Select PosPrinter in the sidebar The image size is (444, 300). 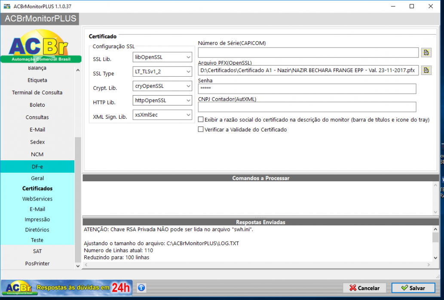(x=37, y=264)
